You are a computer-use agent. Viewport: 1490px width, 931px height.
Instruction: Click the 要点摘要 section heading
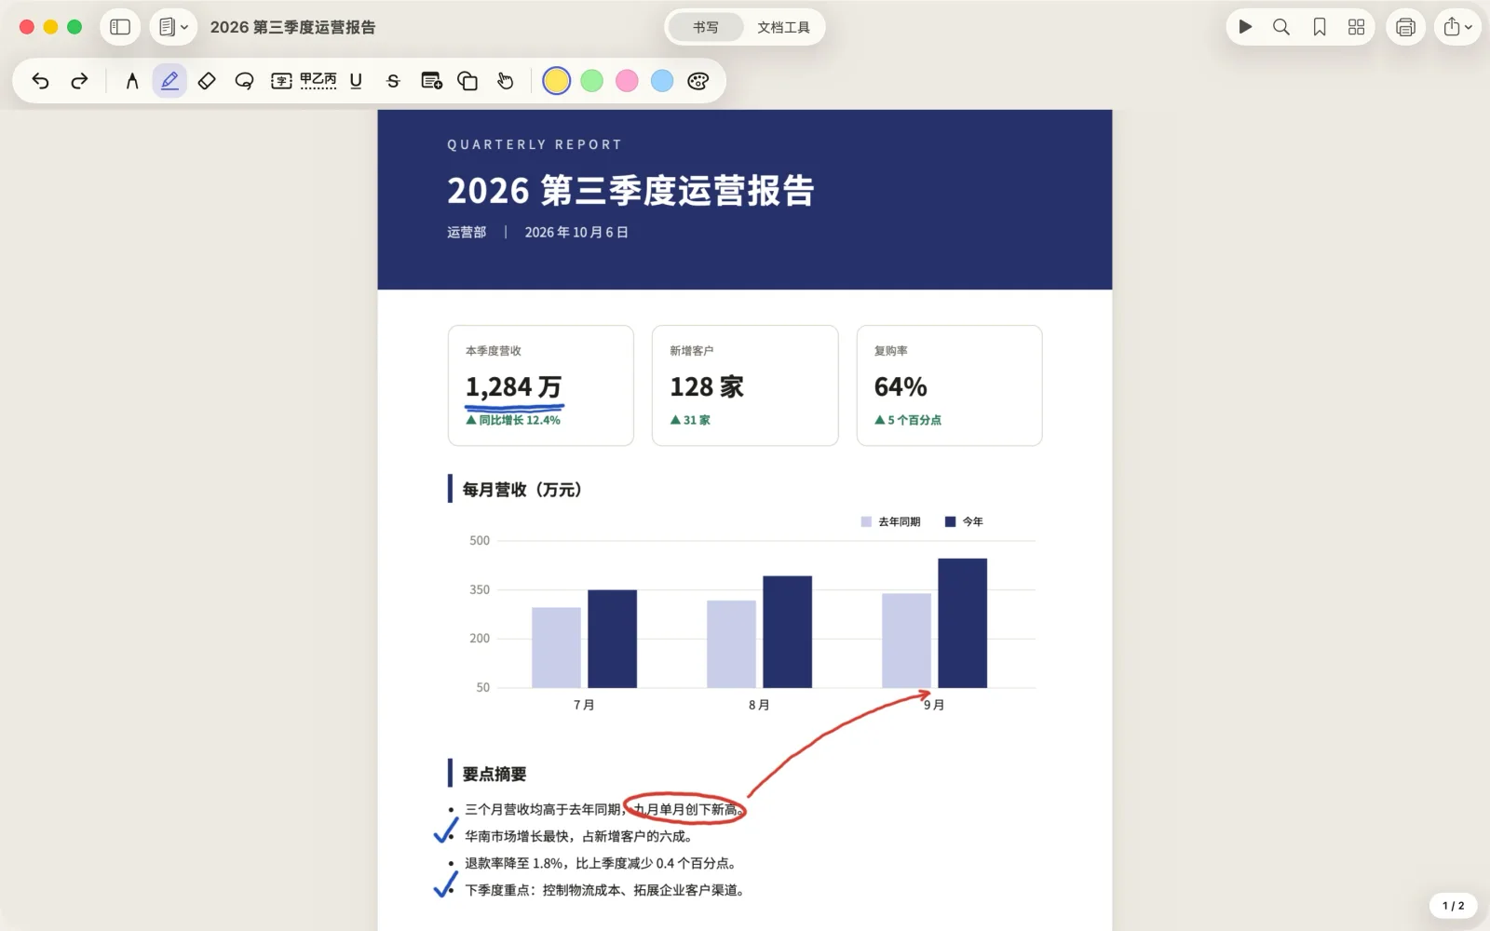494,774
